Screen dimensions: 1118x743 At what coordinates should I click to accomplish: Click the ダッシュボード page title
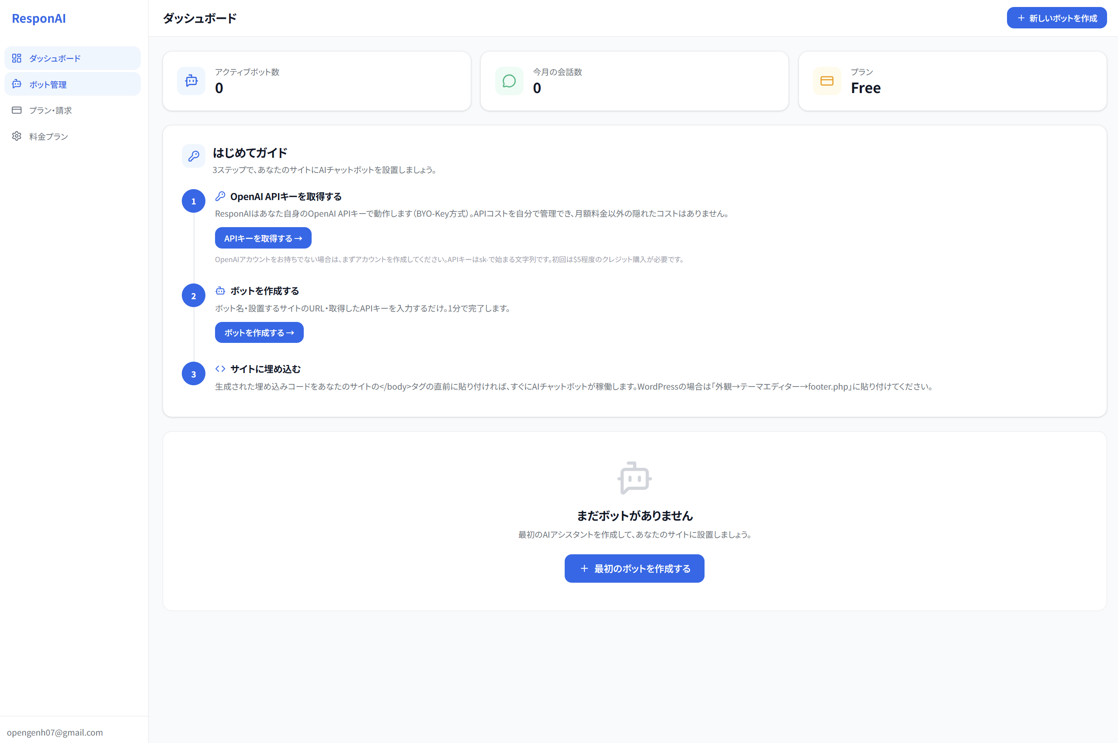[200, 18]
